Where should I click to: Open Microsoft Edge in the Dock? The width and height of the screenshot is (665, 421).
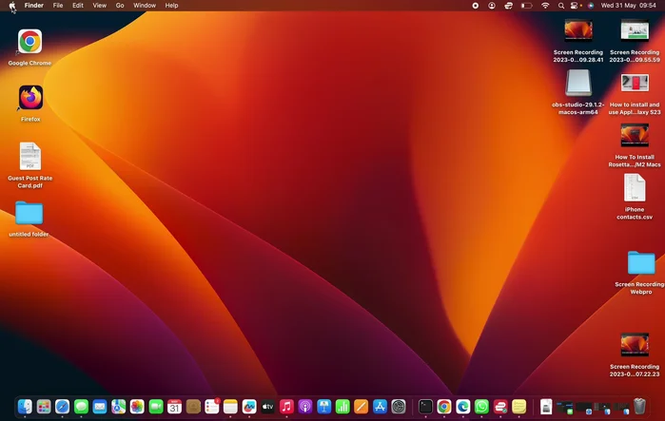462,407
